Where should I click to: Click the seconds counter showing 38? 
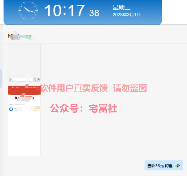[94, 13]
